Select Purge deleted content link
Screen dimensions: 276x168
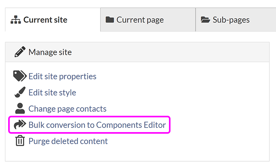(68, 141)
